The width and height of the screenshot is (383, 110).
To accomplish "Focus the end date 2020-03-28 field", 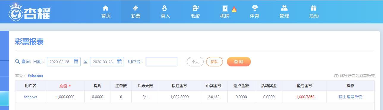I will [x=107, y=62].
